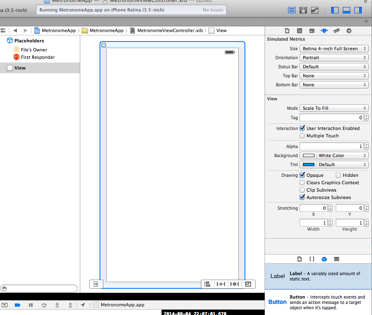This screenshot has height=315, width=372.
Task: Select the Button object in library
Action: [277, 302]
